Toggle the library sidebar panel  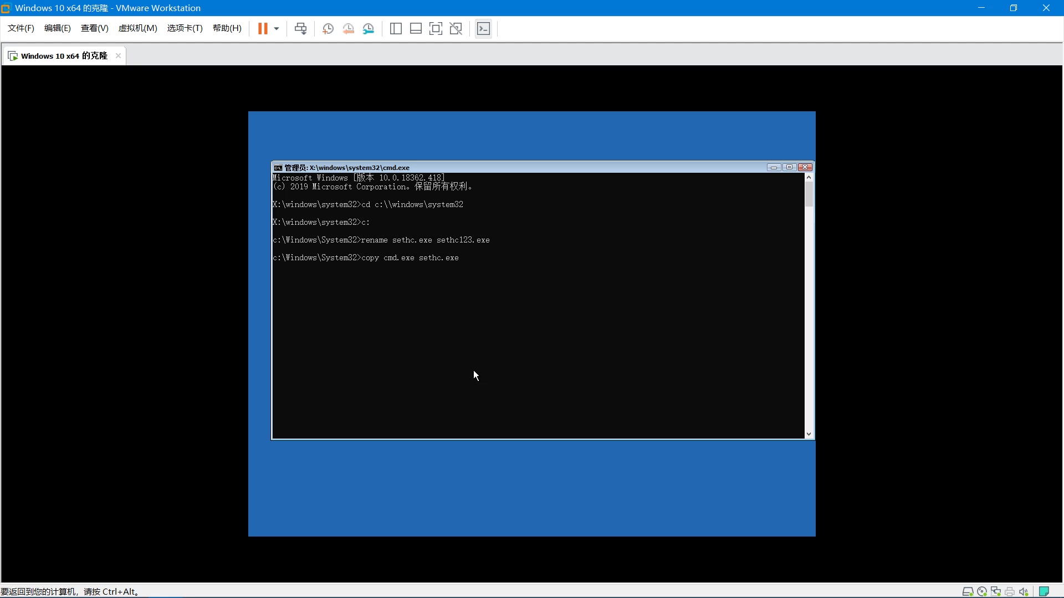396,29
